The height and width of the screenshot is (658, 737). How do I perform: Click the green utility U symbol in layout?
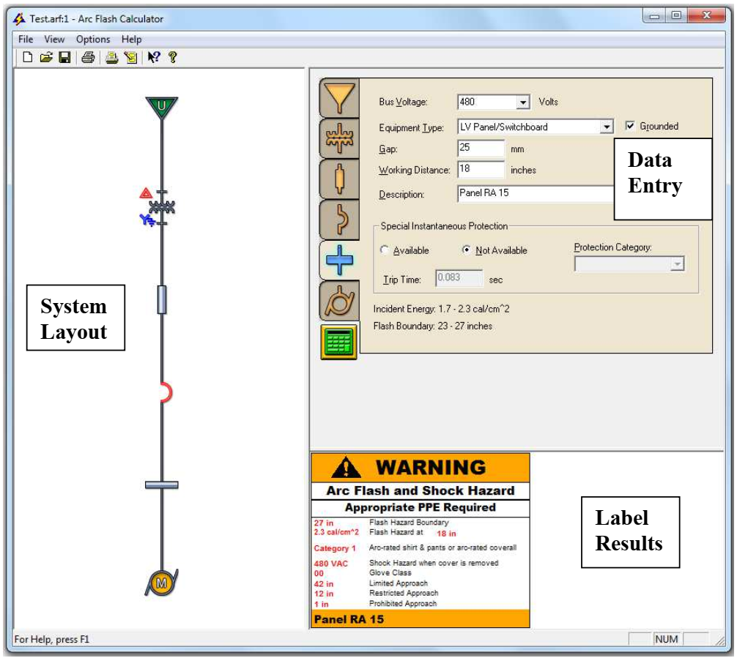162,107
